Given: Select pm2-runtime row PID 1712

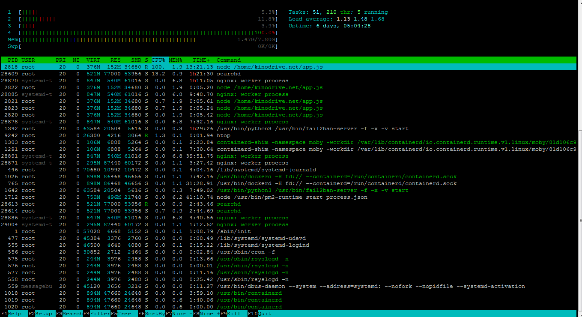Looking at the screenshot, I should click(x=289, y=197).
